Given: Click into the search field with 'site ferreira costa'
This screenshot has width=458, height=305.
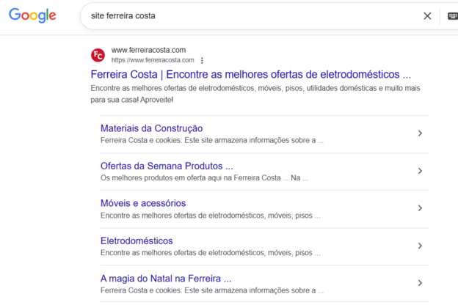Looking at the screenshot, I should tap(251, 16).
